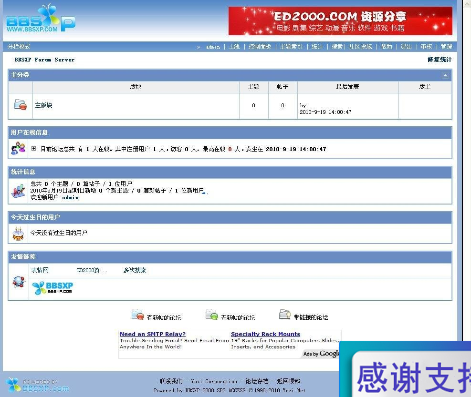Click the friendly links globe icon
This screenshot has width=471, height=397.
pos(19,282)
